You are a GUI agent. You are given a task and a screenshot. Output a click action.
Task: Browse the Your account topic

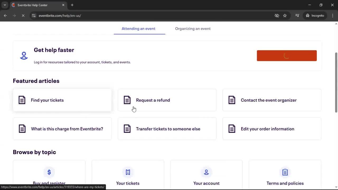(206, 175)
